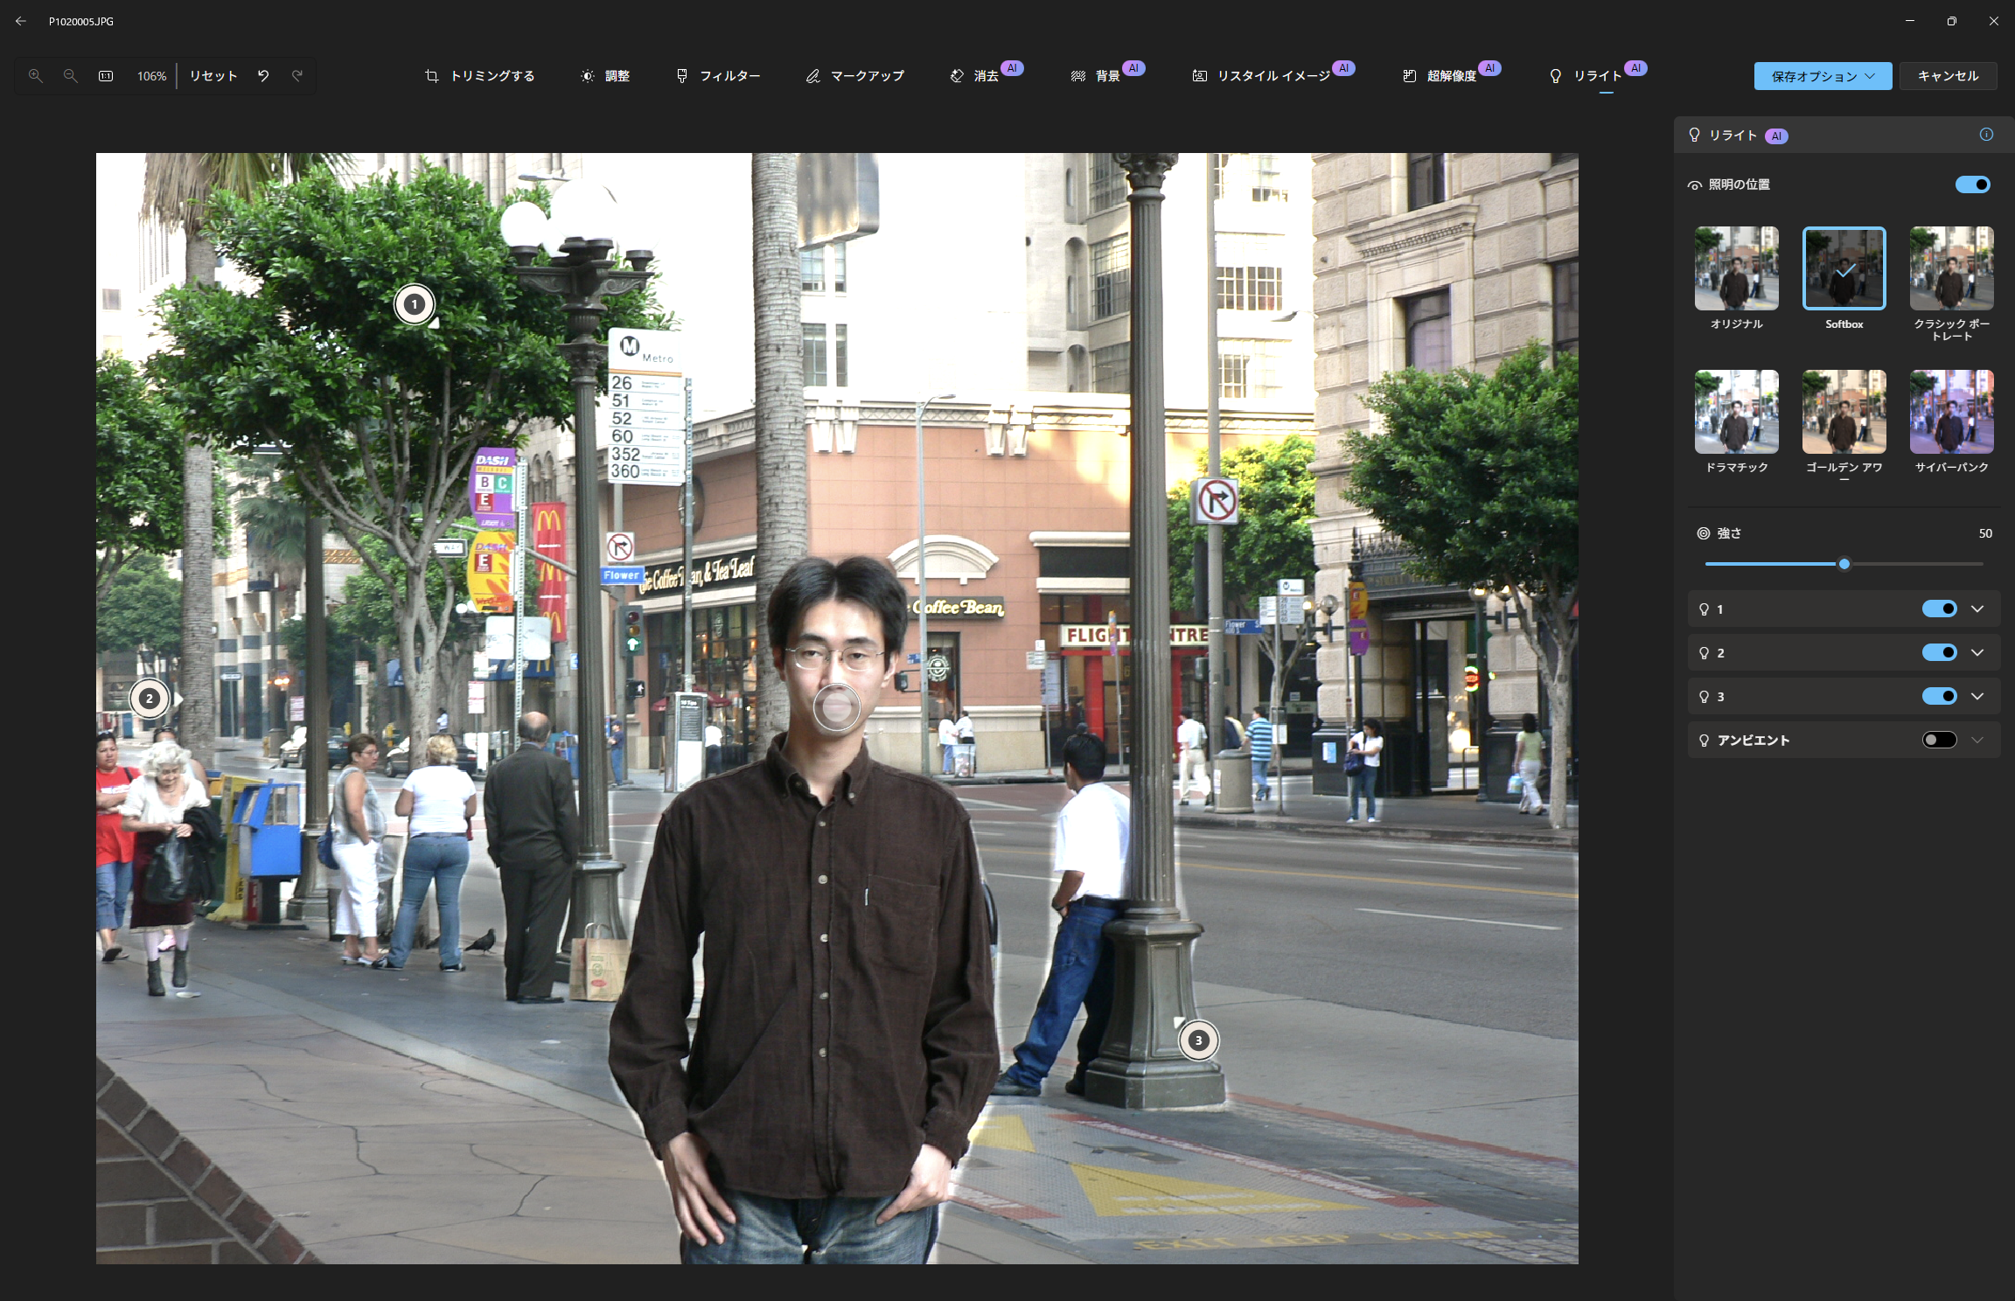
Task: Open the Relight info icon
Action: (1986, 135)
